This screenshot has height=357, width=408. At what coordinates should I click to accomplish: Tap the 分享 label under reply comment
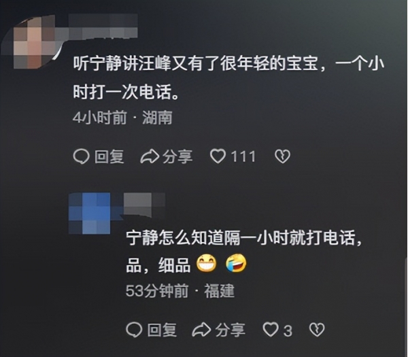(x=231, y=330)
